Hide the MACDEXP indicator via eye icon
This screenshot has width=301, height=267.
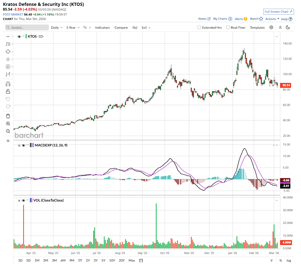(23, 145)
